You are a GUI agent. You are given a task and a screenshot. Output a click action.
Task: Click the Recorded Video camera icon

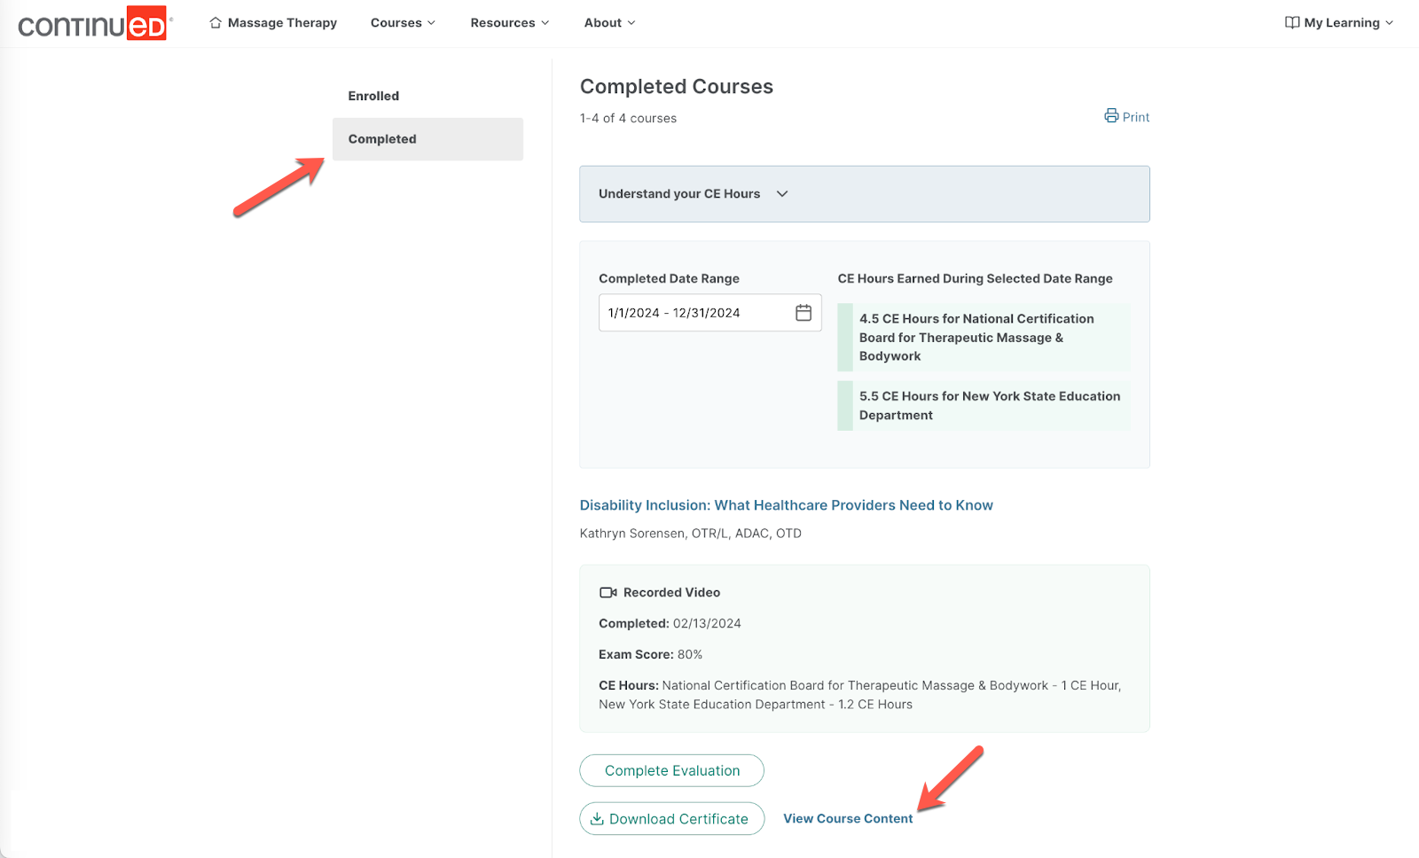point(608,592)
